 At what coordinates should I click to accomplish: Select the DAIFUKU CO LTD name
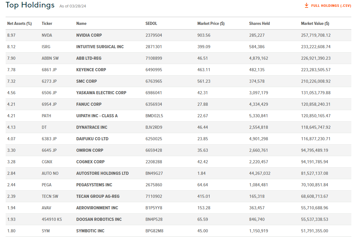92,139
